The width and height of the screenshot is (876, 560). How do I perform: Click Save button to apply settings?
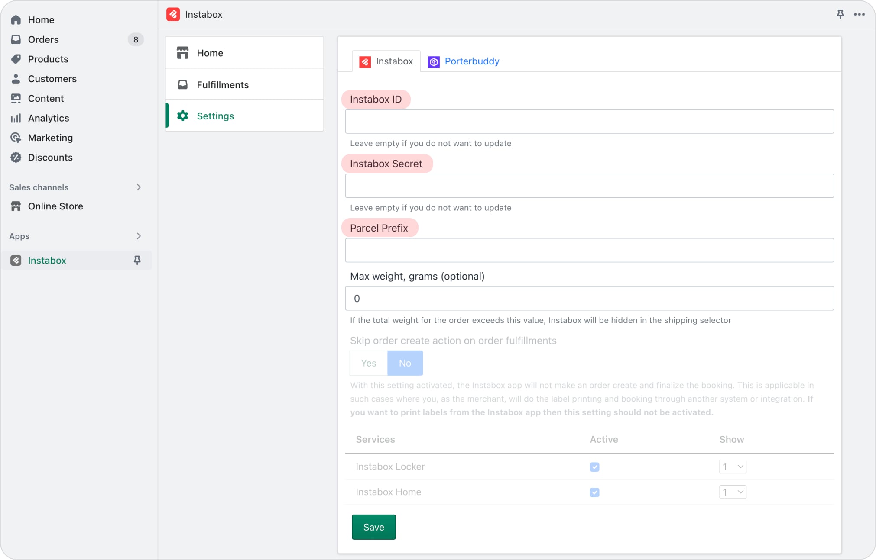pos(373,527)
